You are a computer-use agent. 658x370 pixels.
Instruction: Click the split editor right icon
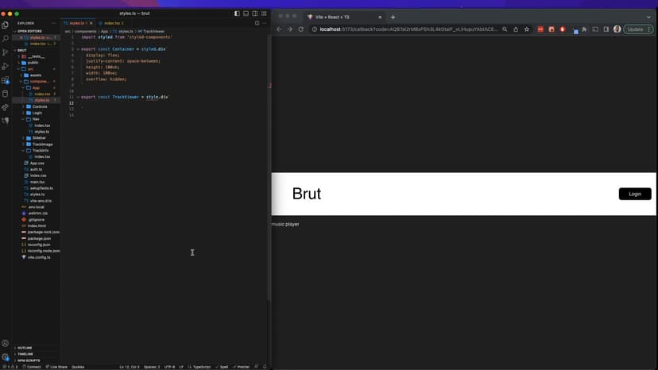[256, 23]
